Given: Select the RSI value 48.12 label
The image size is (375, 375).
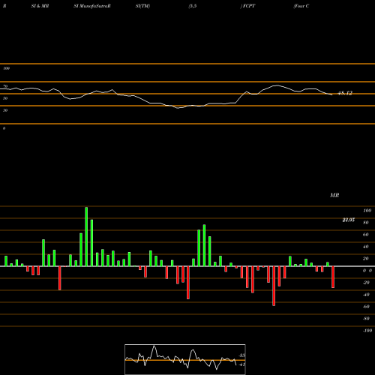Looking at the screenshot, I should pyautogui.click(x=345, y=93).
